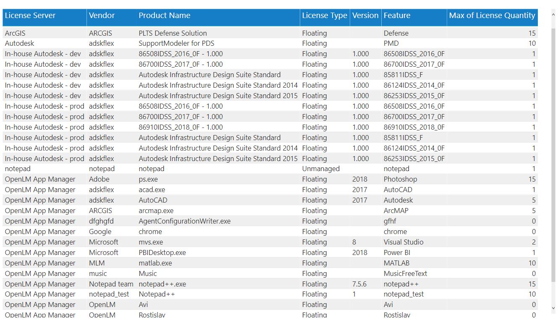
Task: Sort by the Vendor column header
Action: (102, 16)
